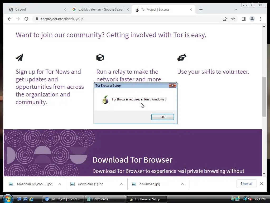Close the downloads bar
Screen dimensions: 270x203
pyautogui.click(x=261, y=184)
